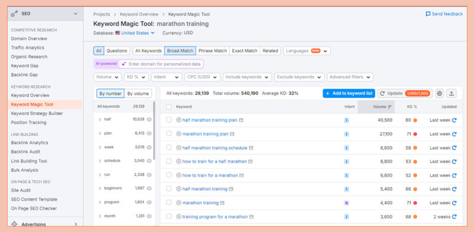Open the Advanced filters dropdown
474x232 pixels.
pyautogui.click(x=350, y=77)
